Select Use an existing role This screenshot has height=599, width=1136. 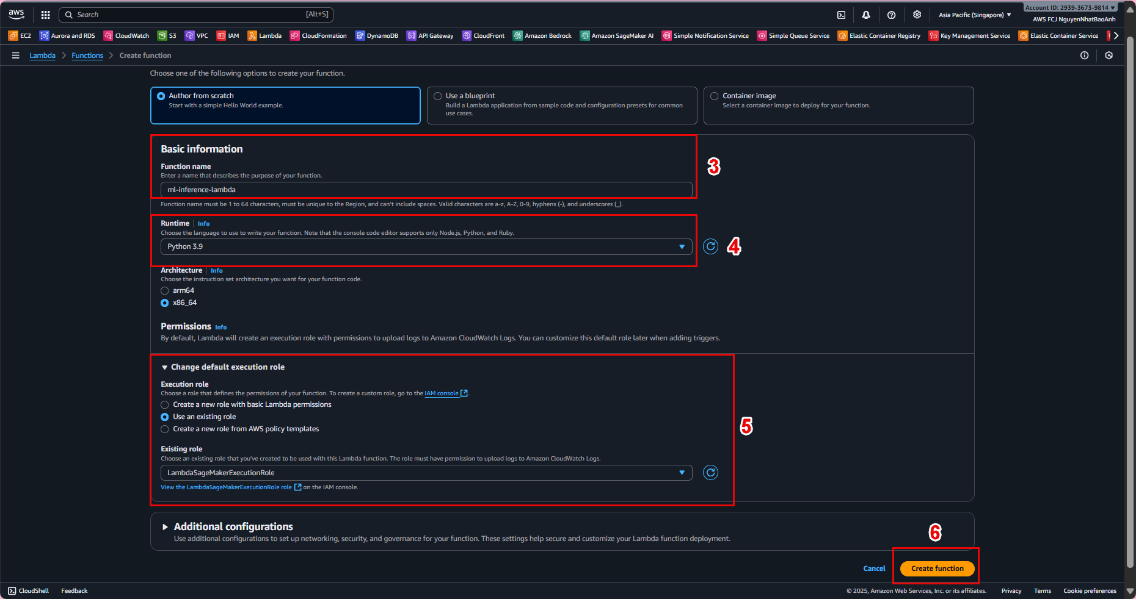[165, 417]
